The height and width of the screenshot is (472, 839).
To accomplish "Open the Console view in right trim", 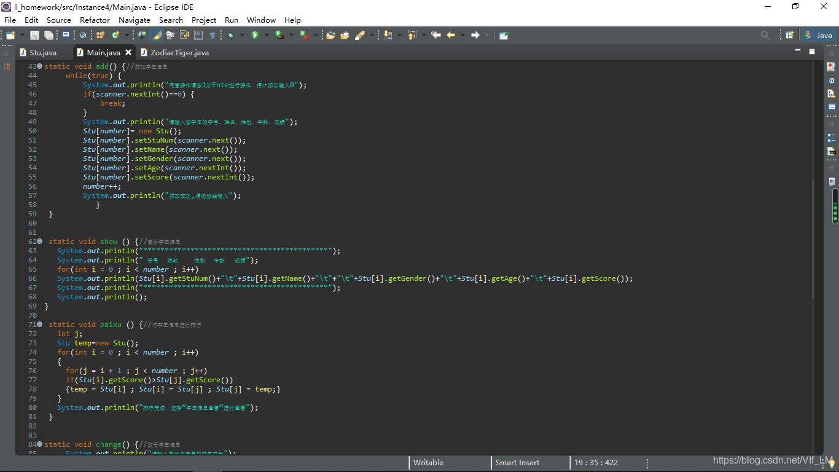I will pyautogui.click(x=831, y=106).
